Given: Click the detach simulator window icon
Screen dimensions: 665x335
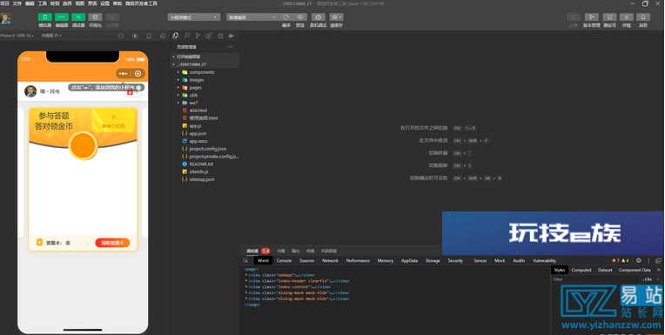Looking at the screenshot, I should point(163,36).
